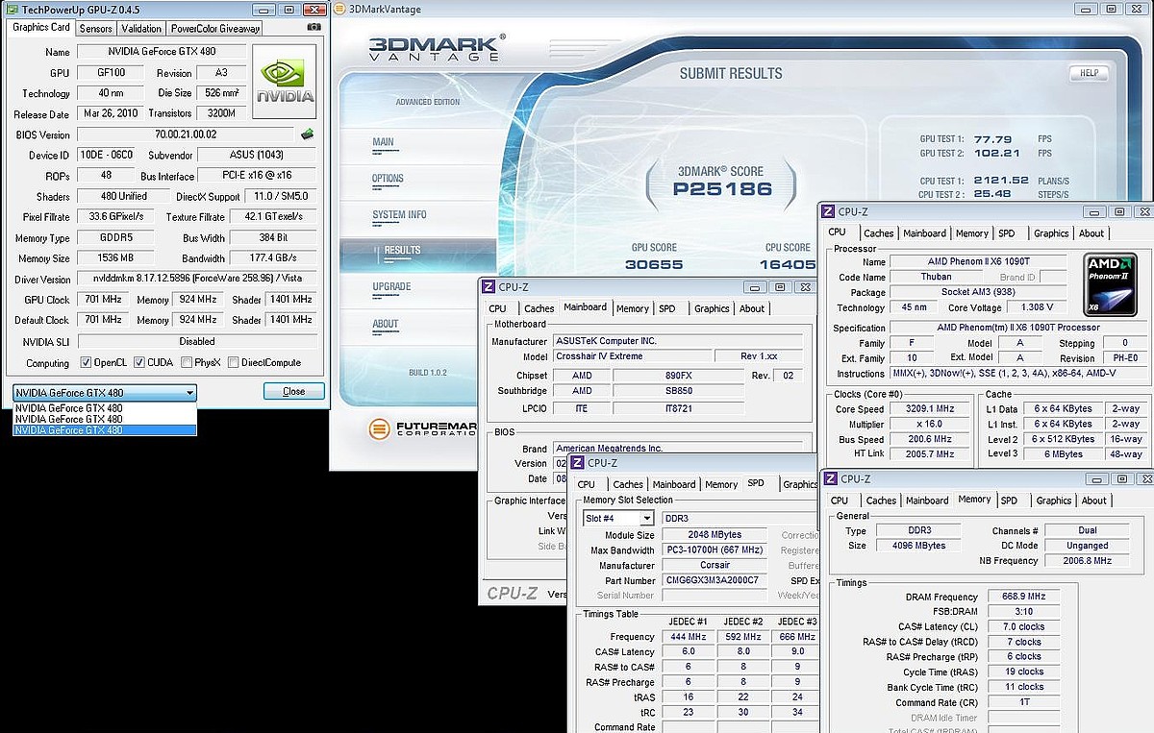1154x733 pixels.
Task: Click the Driver Version field in GPU-Z
Action: [197, 280]
